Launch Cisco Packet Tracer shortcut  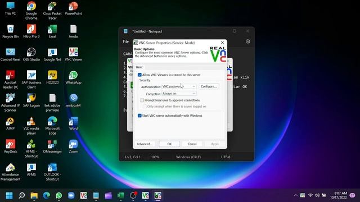click(52, 11)
